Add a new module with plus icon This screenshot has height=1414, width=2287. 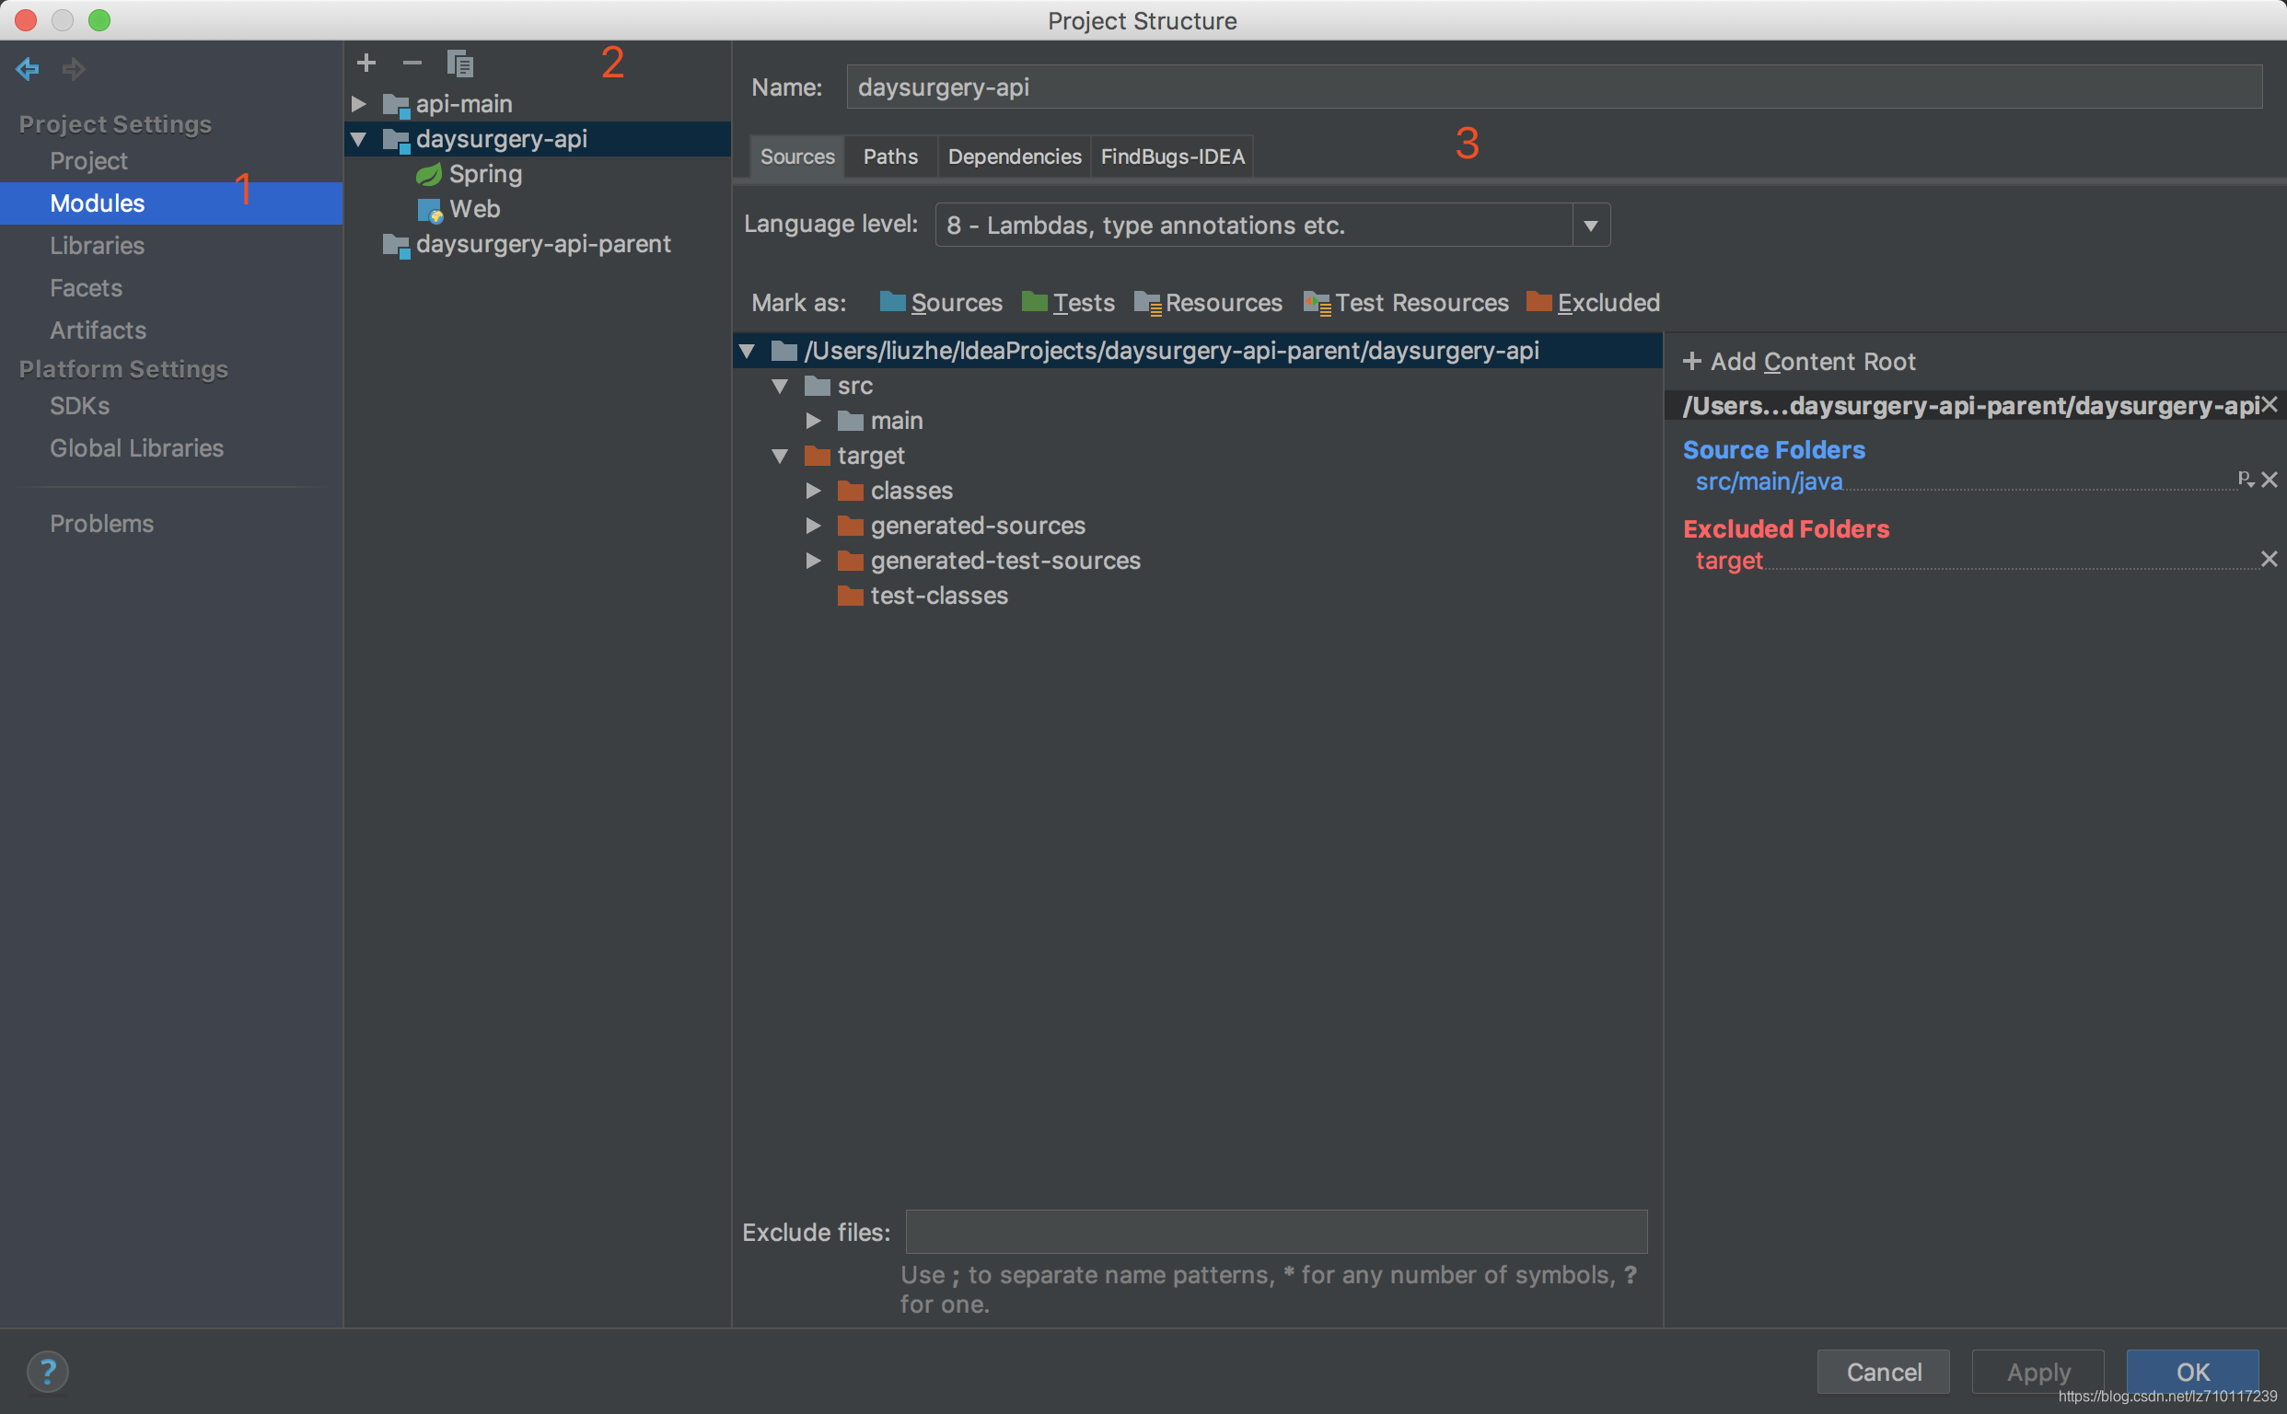pos(366,63)
